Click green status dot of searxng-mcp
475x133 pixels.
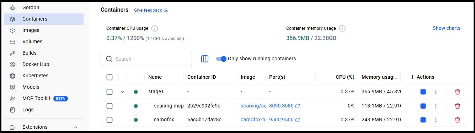coord(136,106)
